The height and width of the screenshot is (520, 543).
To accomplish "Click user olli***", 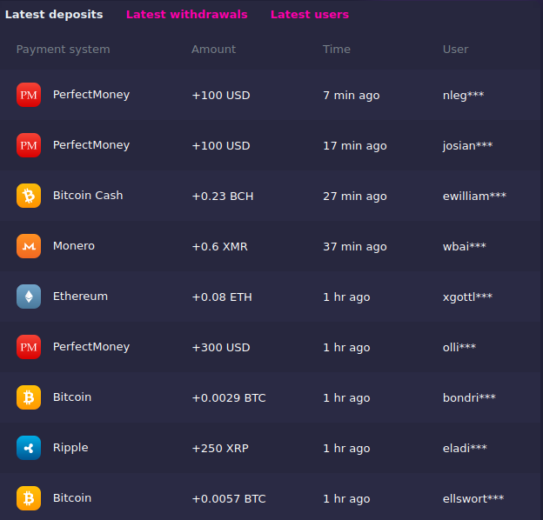I will (459, 348).
